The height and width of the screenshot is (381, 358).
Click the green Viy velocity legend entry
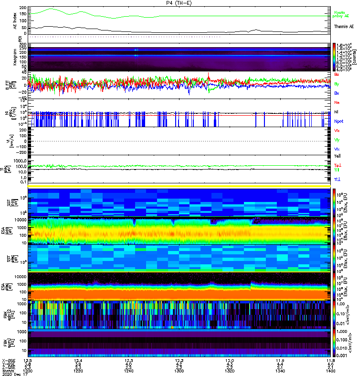point(337,140)
